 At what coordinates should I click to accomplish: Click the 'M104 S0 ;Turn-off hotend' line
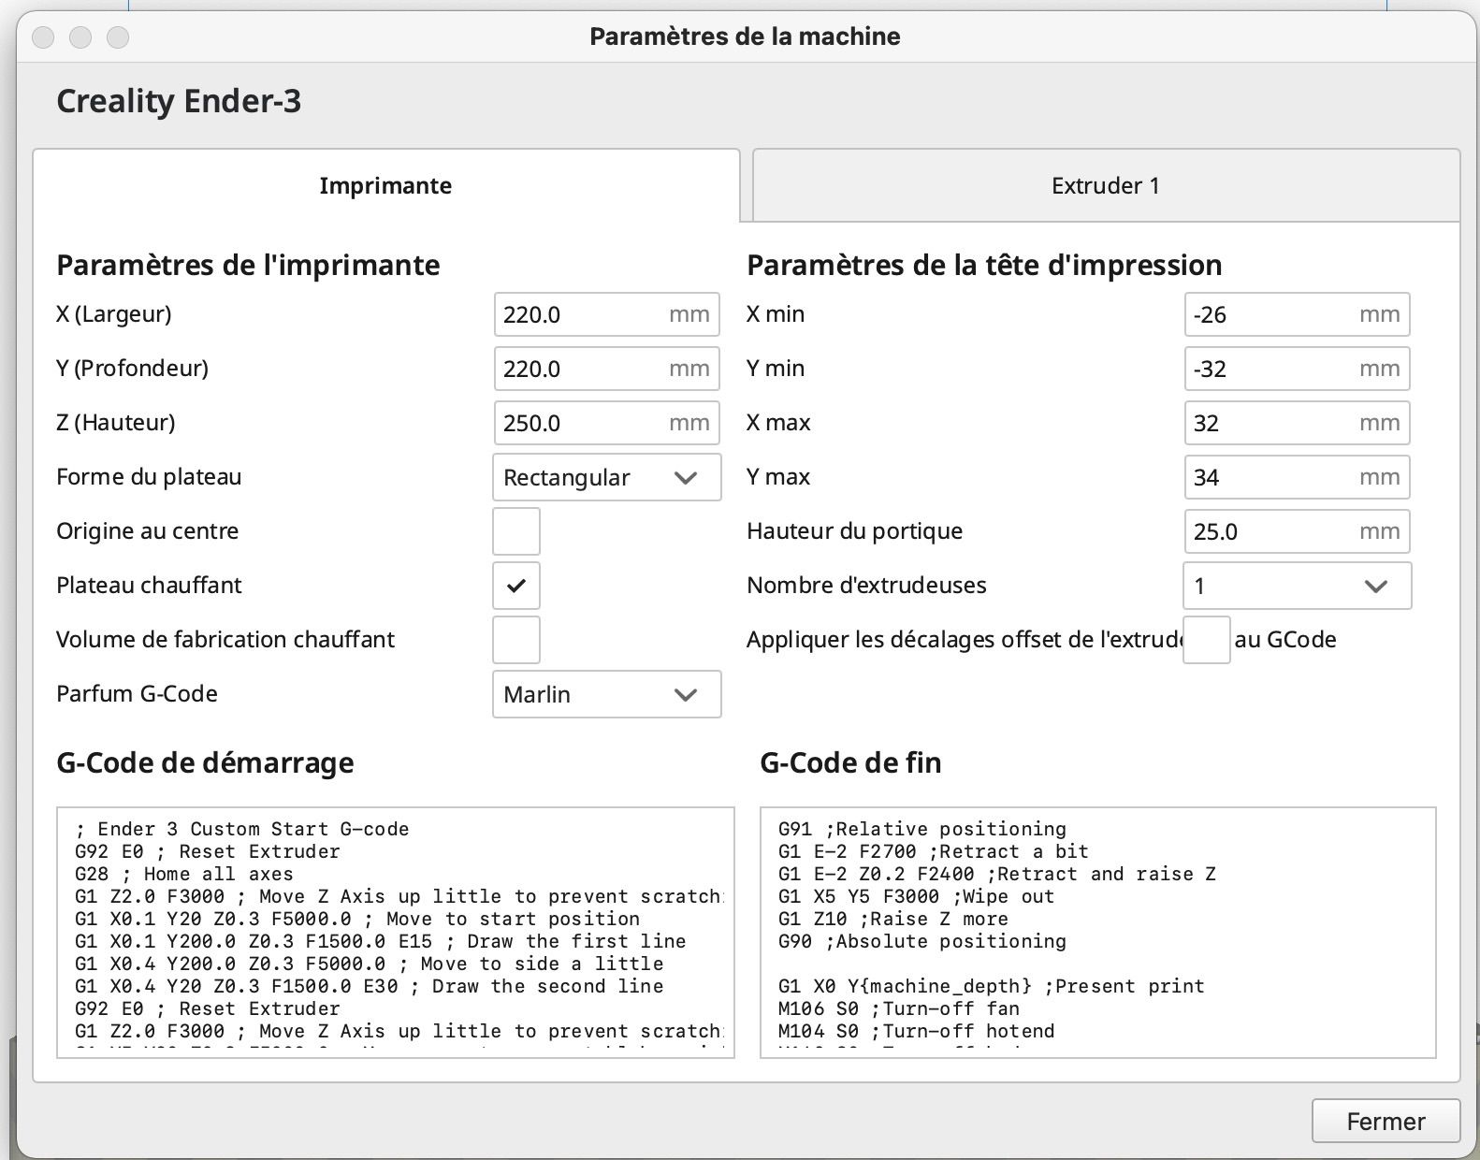click(x=917, y=1031)
